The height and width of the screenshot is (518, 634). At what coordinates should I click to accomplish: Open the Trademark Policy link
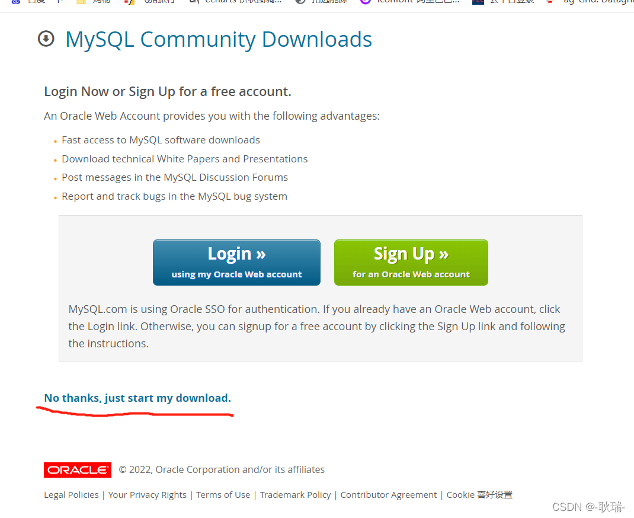(x=295, y=495)
